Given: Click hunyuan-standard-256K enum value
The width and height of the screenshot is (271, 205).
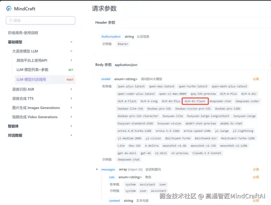Looking at the screenshot, I should coord(135,123).
